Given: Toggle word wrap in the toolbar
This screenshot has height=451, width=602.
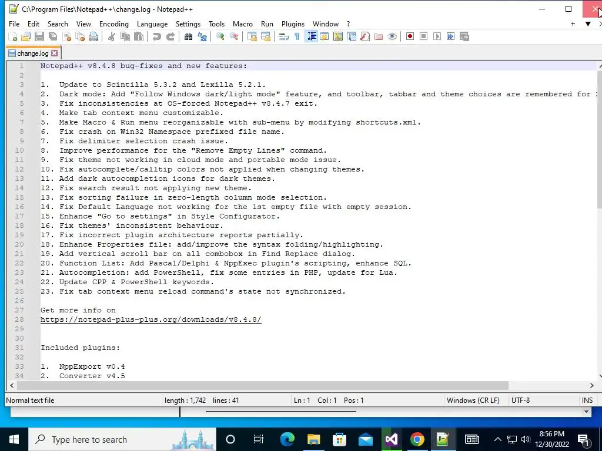Looking at the screenshot, I should tap(284, 37).
